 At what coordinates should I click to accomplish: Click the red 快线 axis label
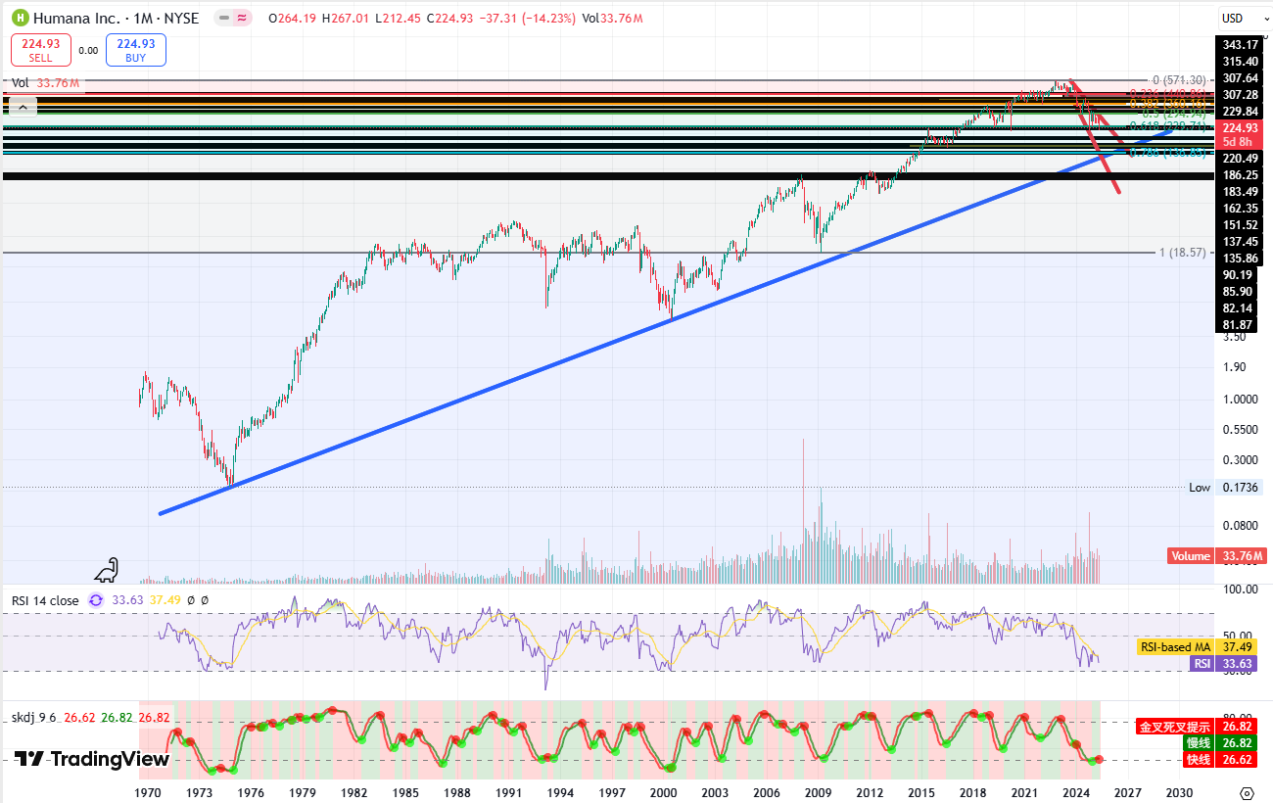coord(1199,760)
